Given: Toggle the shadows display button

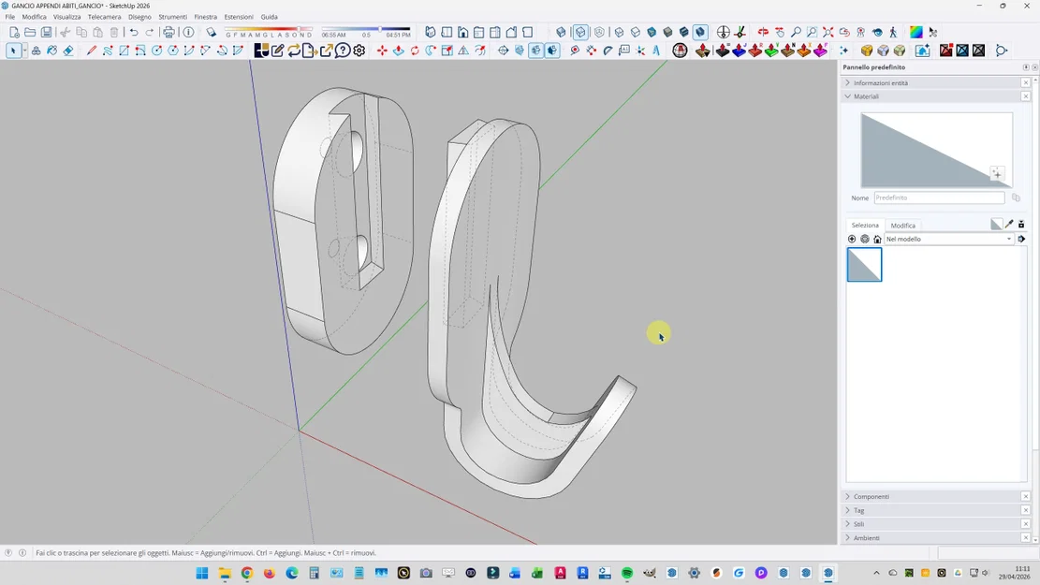Looking at the screenshot, I should [x=211, y=32].
